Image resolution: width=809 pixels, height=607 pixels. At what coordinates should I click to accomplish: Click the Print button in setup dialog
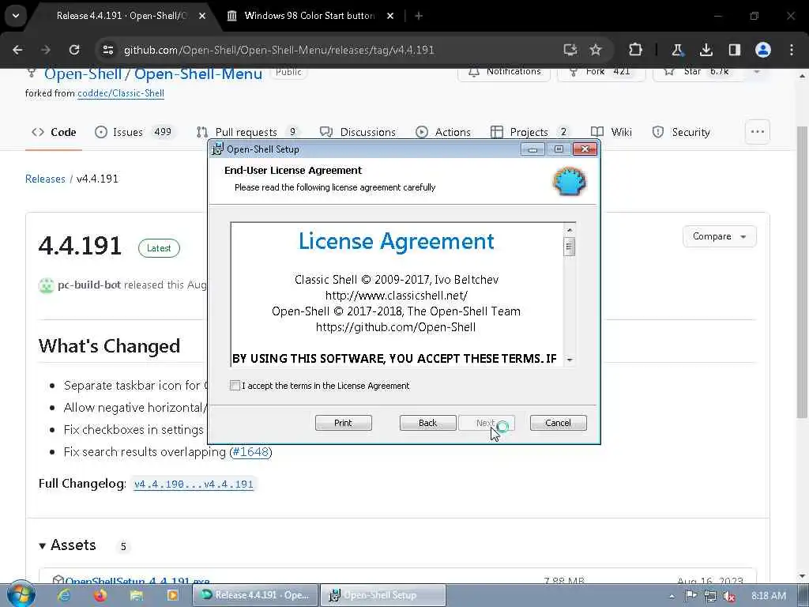[343, 423]
